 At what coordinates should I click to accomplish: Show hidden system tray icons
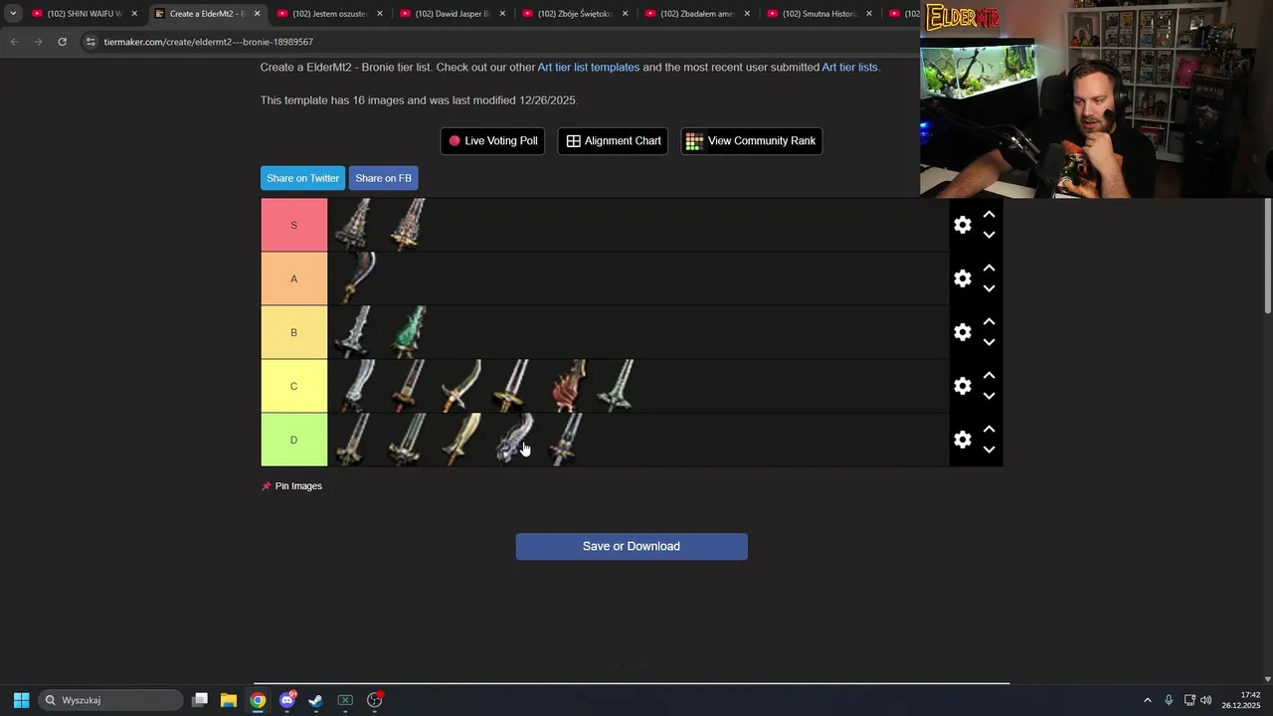coord(1147,700)
